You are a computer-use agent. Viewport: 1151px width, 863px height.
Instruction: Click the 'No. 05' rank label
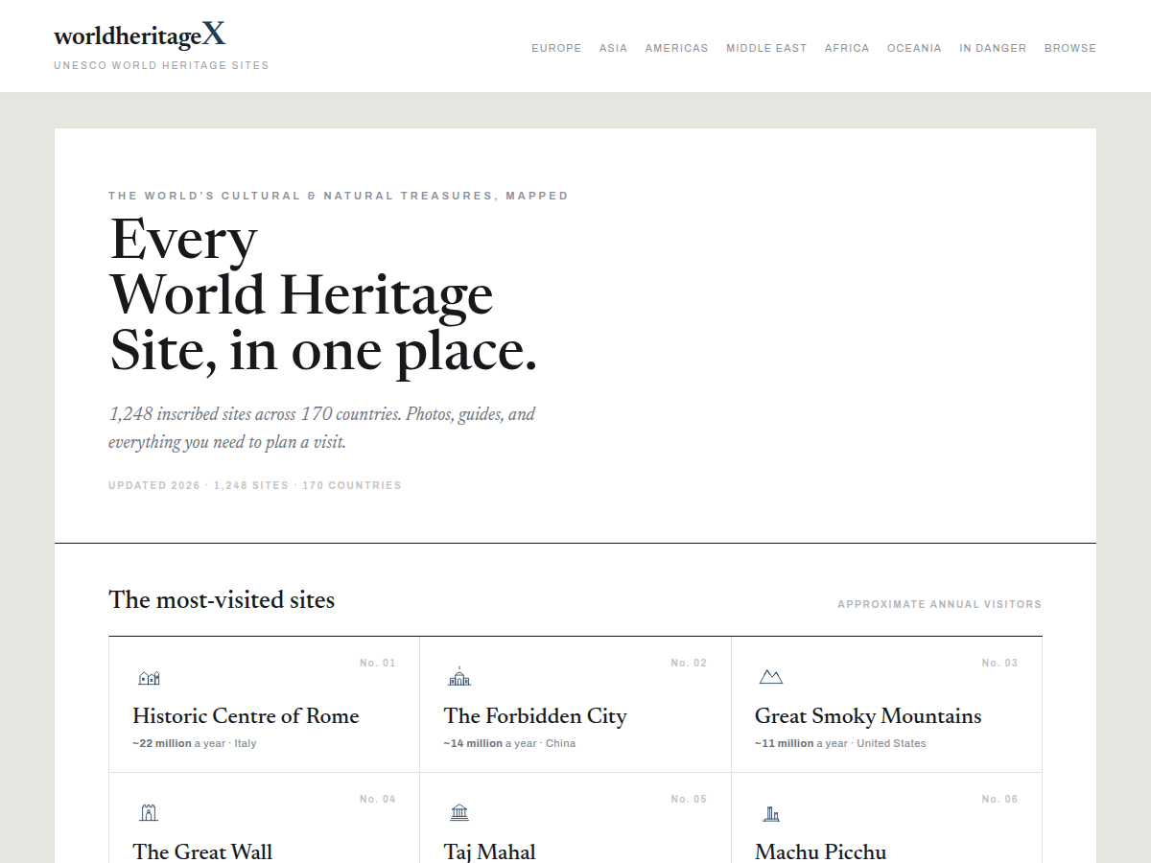click(x=689, y=799)
